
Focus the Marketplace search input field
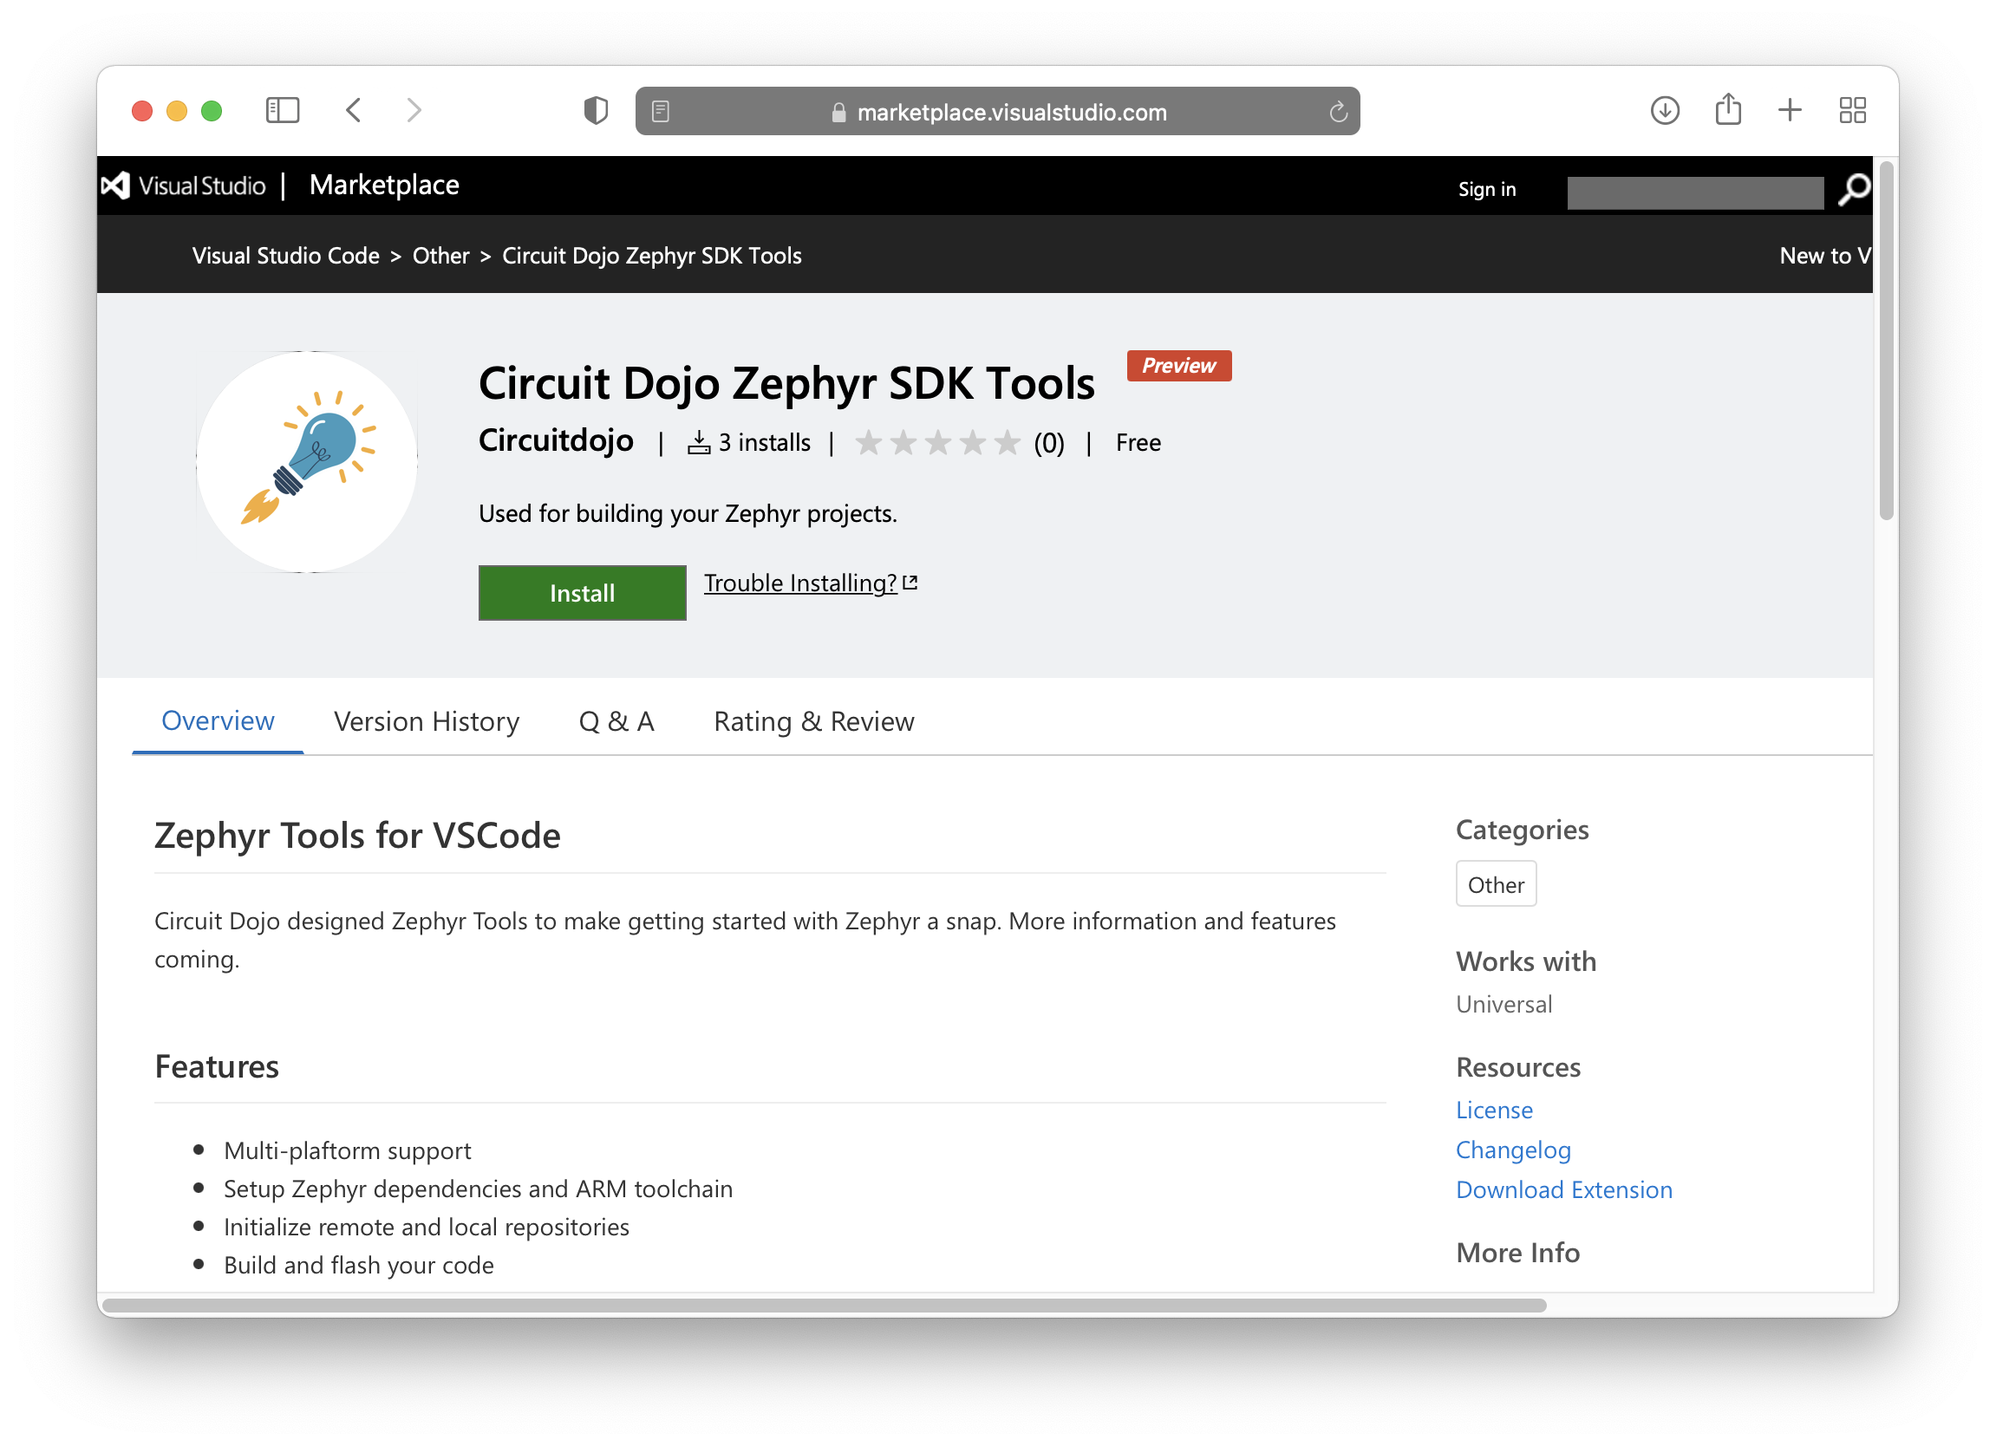coord(1695,192)
